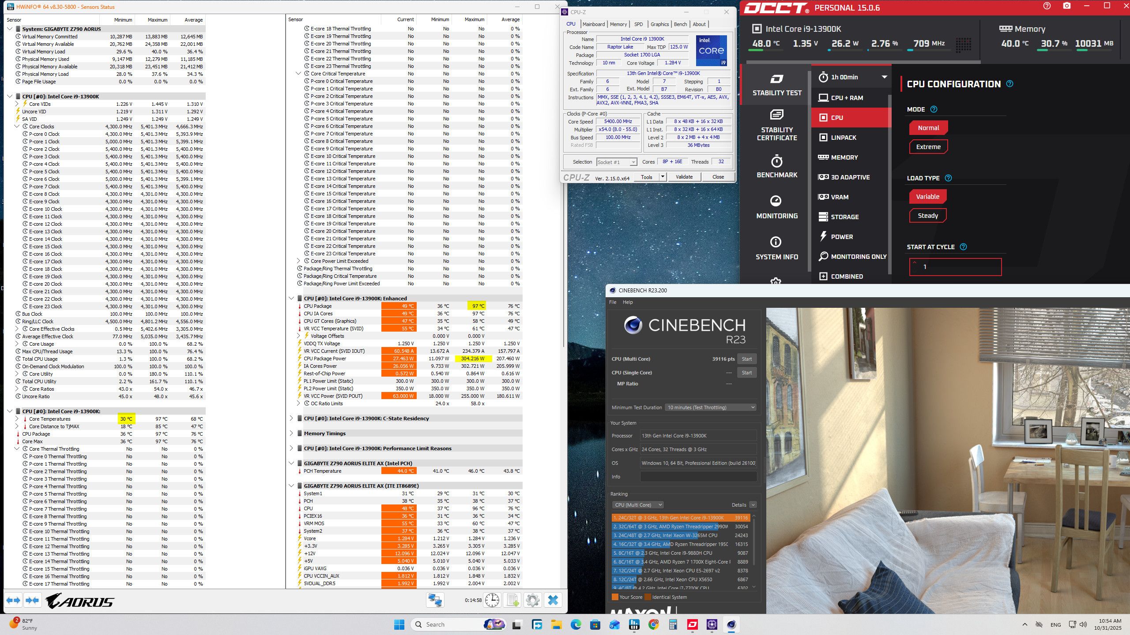The image size is (1130, 635).
Task: Click the HWiNFO logging start icon
Action: tap(512, 600)
